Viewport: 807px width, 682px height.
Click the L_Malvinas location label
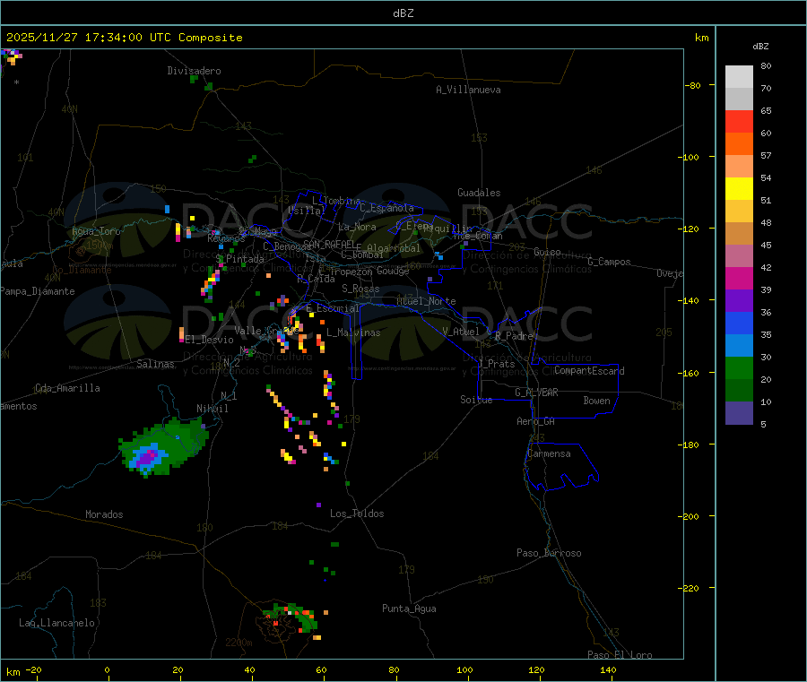(353, 332)
